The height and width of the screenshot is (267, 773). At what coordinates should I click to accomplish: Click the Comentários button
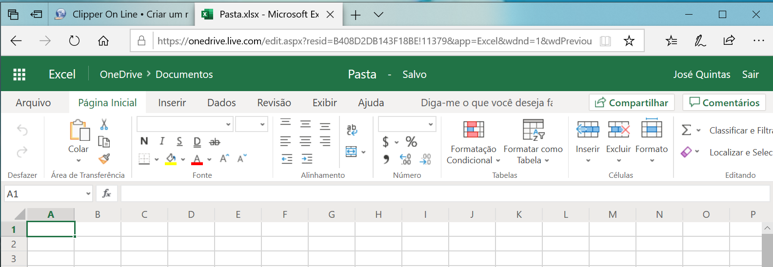[724, 102]
